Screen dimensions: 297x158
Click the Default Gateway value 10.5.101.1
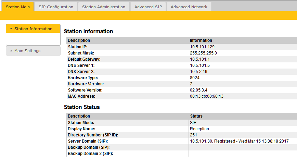(200, 59)
